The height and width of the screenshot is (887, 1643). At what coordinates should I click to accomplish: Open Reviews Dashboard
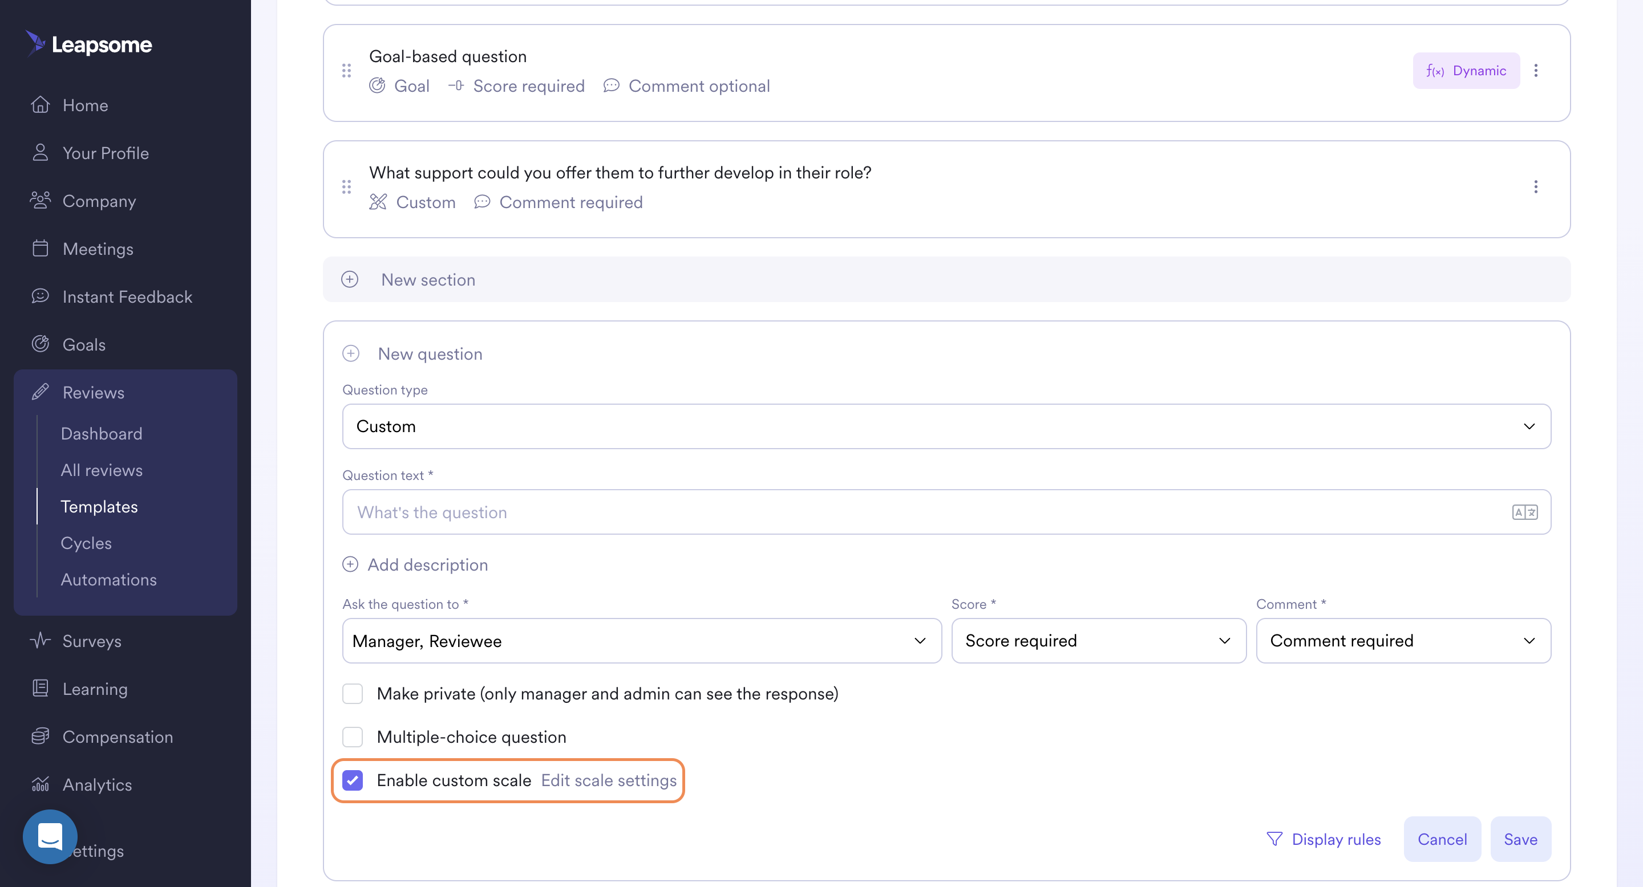pos(102,433)
